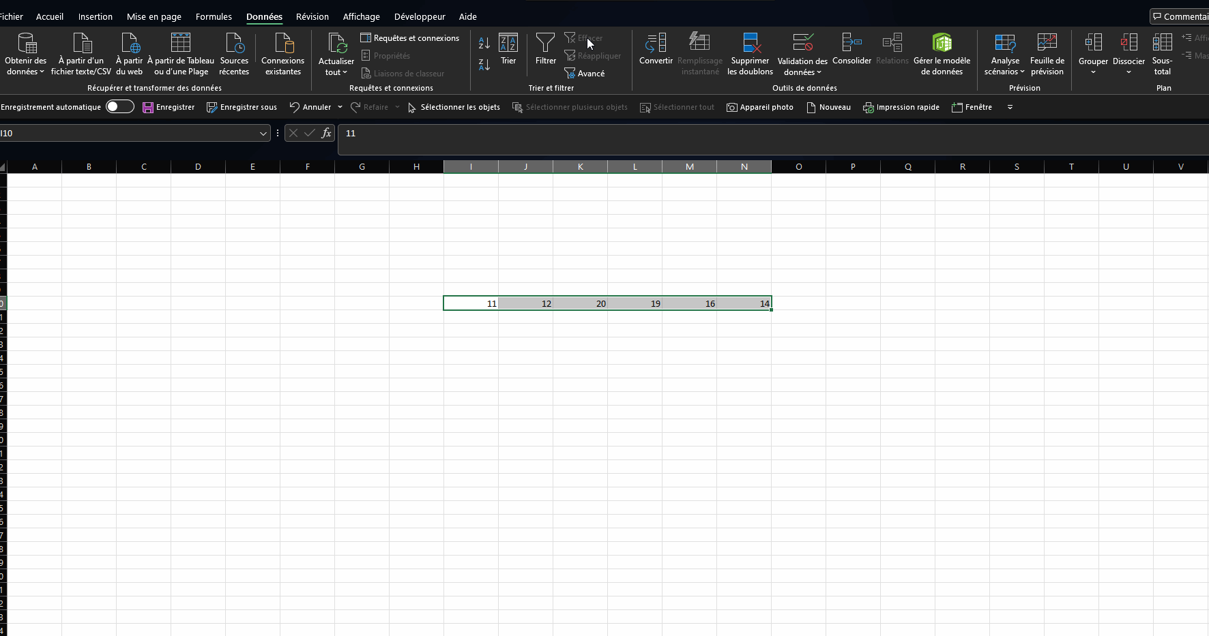Screen dimensions: 1209x636
Task: Open Consolider tool
Action: pos(851,44)
